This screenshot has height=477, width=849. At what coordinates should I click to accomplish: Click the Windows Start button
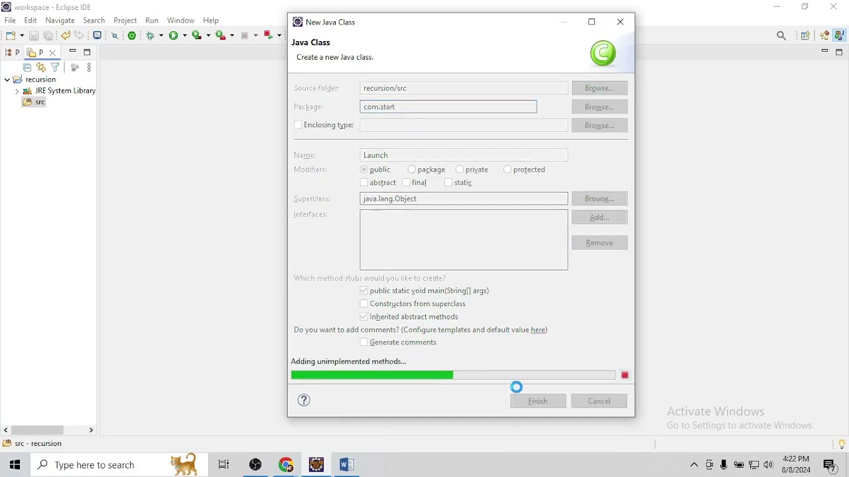pyautogui.click(x=15, y=465)
